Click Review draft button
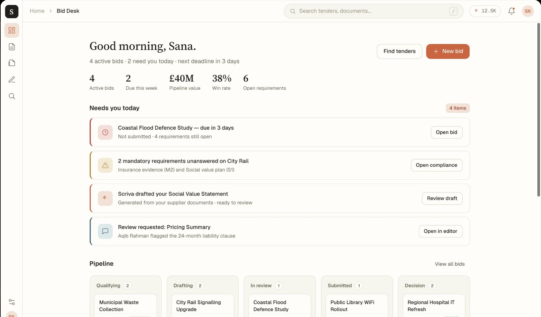The width and height of the screenshot is (541, 317). [442, 199]
